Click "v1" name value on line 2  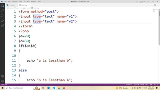click(x=71, y=16)
